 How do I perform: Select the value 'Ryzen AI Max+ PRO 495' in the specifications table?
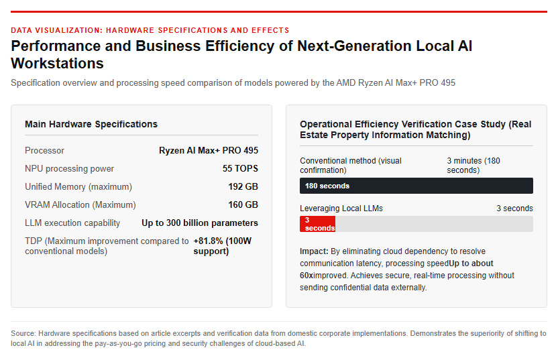coord(209,151)
